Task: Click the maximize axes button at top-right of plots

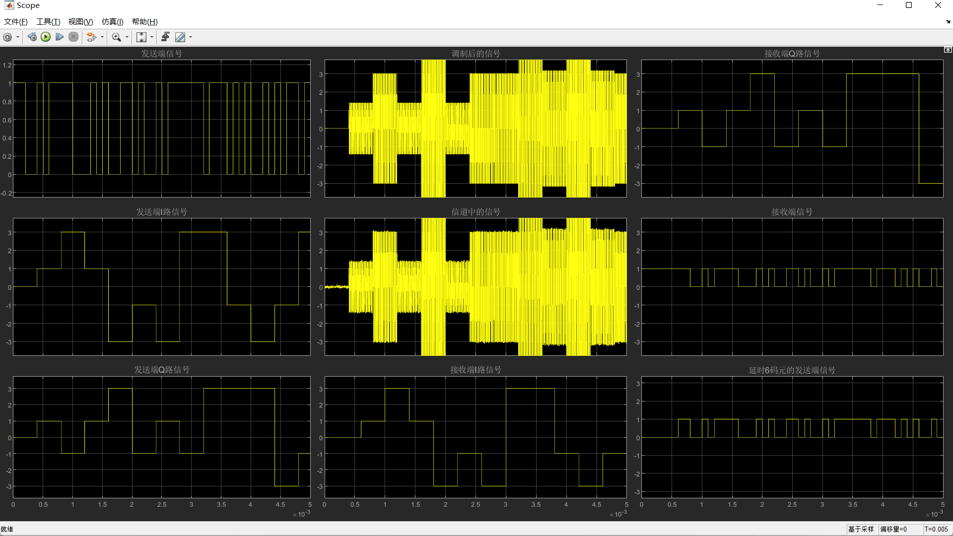Action: click(948, 50)
